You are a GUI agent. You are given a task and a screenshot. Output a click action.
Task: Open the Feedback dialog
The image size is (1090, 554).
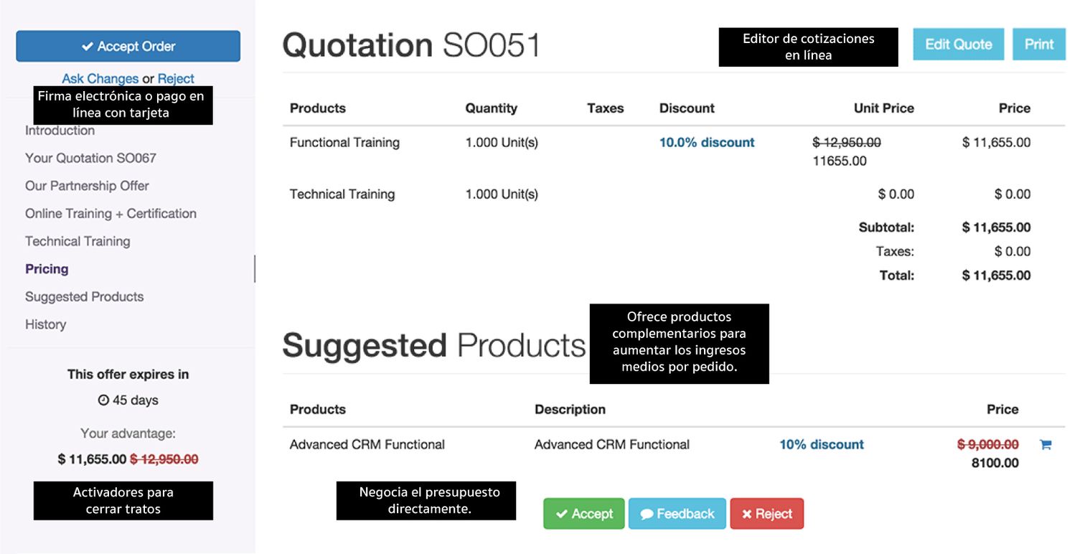coord(677,514)
